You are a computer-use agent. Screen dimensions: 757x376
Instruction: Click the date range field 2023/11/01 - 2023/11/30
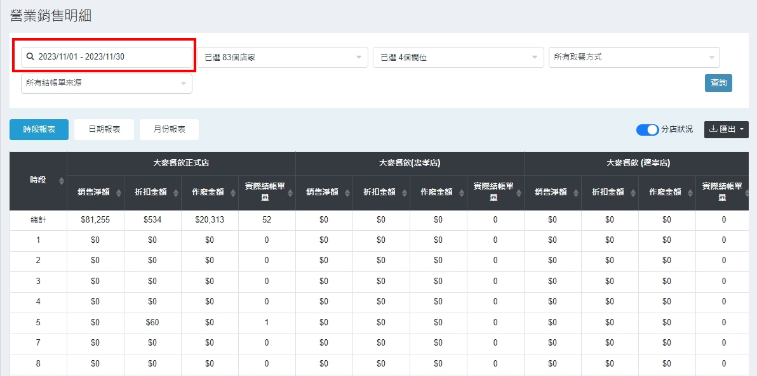click(107, 57)
